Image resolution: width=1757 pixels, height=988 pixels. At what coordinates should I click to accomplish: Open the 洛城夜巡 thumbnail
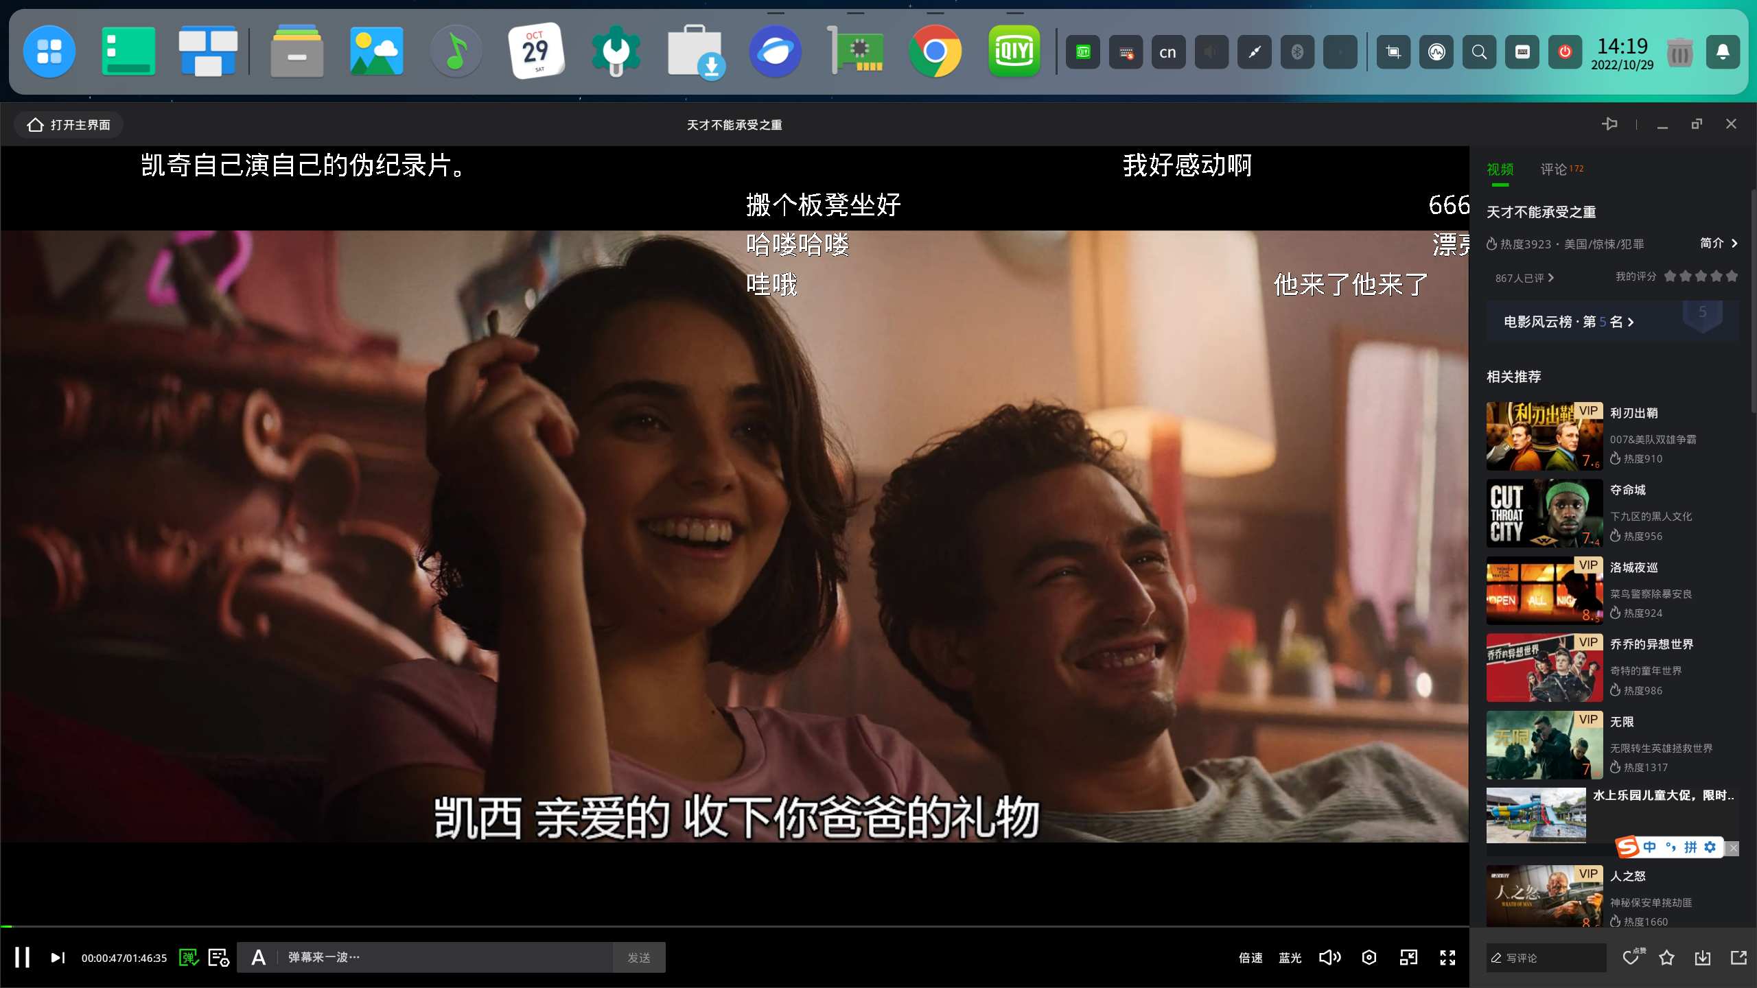(1544, 590)
